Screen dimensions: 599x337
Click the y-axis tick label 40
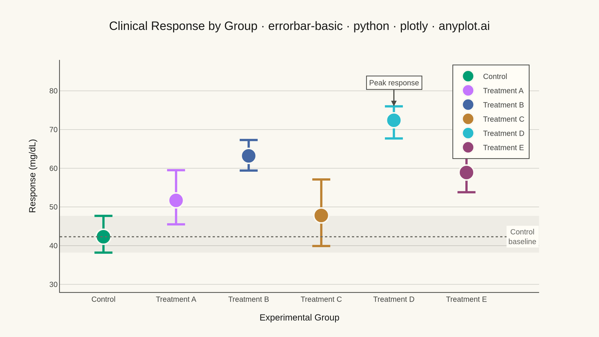coord(53,246)
